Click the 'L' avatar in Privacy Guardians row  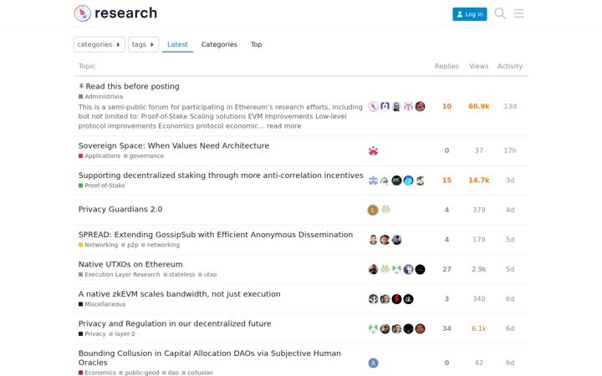tap(373, 211)
